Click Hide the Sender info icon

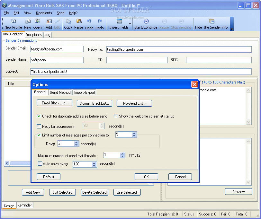pos(212,21)
